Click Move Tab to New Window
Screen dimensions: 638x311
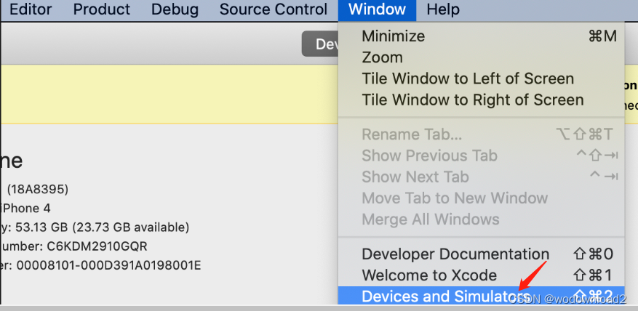pyautogui.click(x=454, y=198)
